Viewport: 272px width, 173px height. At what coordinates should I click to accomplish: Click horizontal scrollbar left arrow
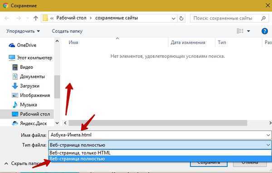coord(65,123)
